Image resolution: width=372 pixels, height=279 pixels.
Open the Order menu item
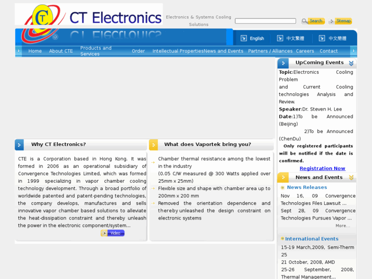coord(138,51)
